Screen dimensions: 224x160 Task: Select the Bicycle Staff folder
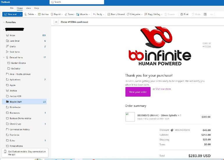24,102
